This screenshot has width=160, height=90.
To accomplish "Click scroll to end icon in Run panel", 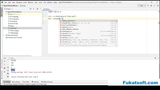I will coord(8,70).
